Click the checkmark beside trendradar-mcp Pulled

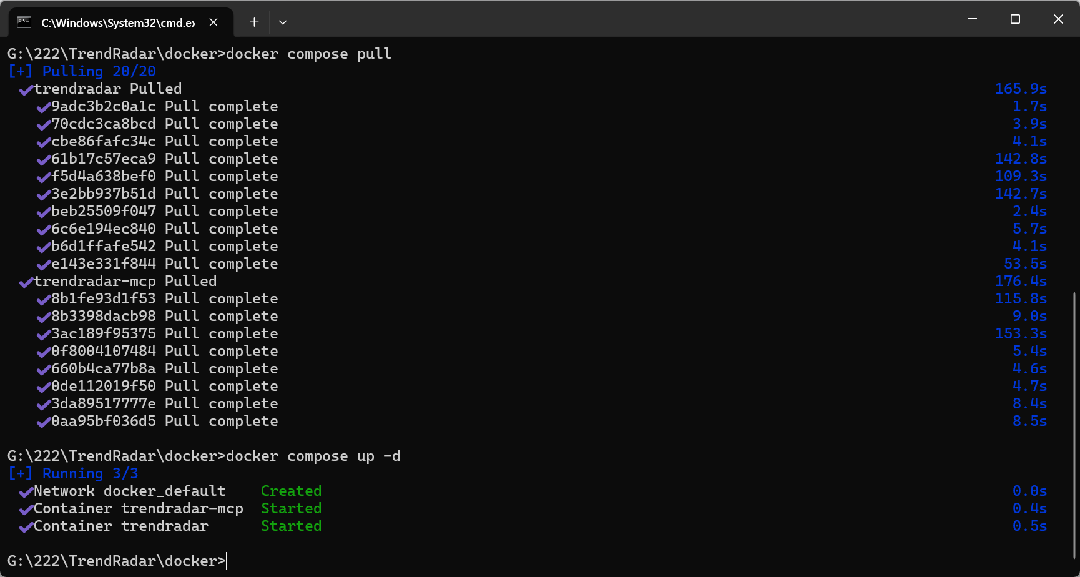point(26,282)
